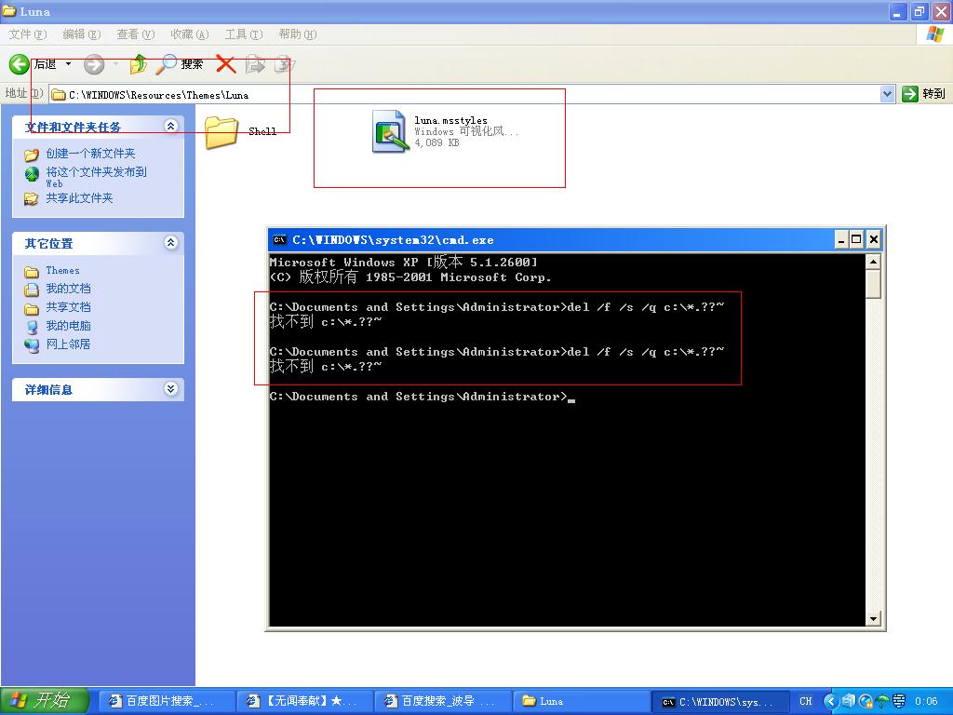Click the 开始 Start button

coord(45,701)
